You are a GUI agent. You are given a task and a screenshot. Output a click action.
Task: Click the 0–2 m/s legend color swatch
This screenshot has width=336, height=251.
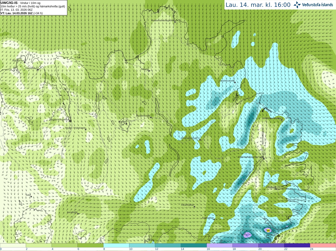click(13, 245)
